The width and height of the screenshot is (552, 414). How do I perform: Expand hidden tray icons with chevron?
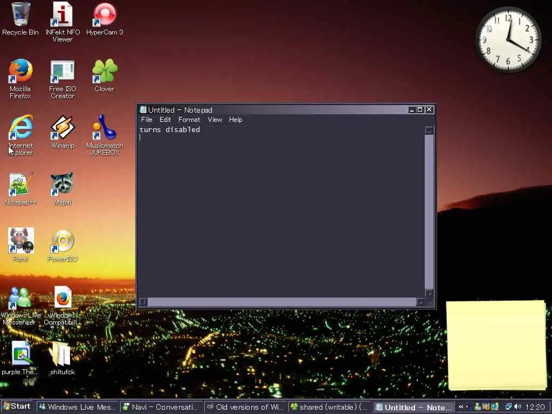click(461, 406)
